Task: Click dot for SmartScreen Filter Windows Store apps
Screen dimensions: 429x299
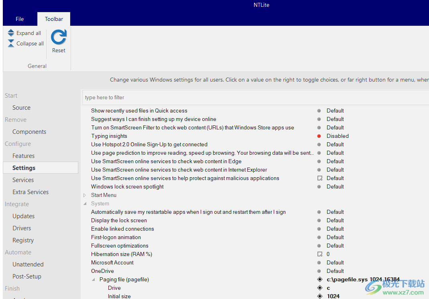Action: pos(319,128)
